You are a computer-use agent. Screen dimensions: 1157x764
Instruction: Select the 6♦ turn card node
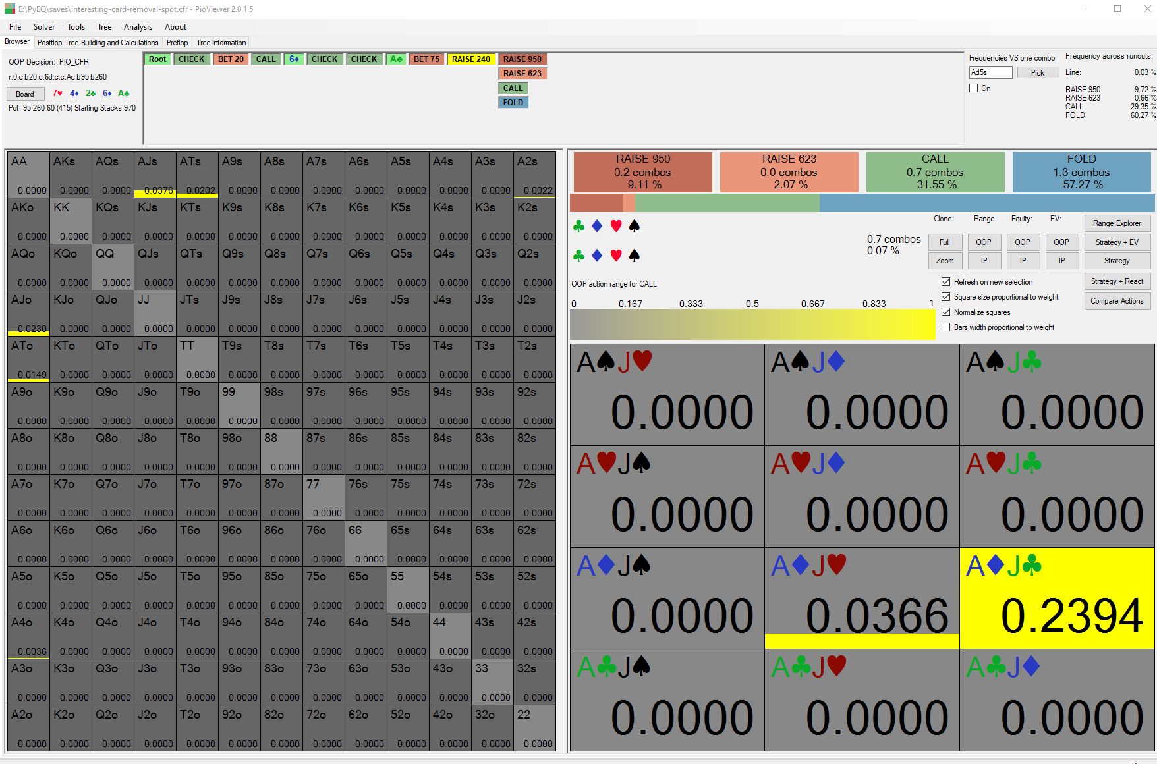coord(294,59)
